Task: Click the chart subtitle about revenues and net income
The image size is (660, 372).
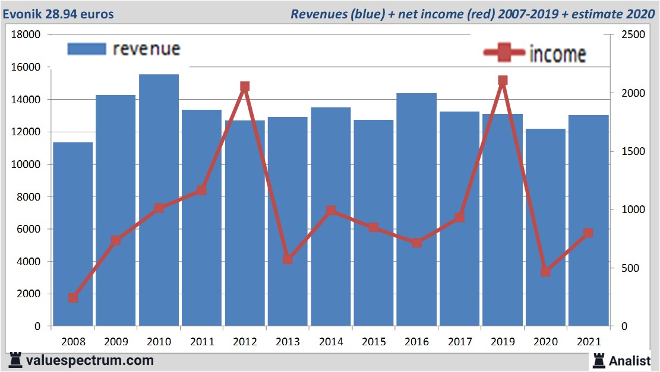Action: pos(472,14)
